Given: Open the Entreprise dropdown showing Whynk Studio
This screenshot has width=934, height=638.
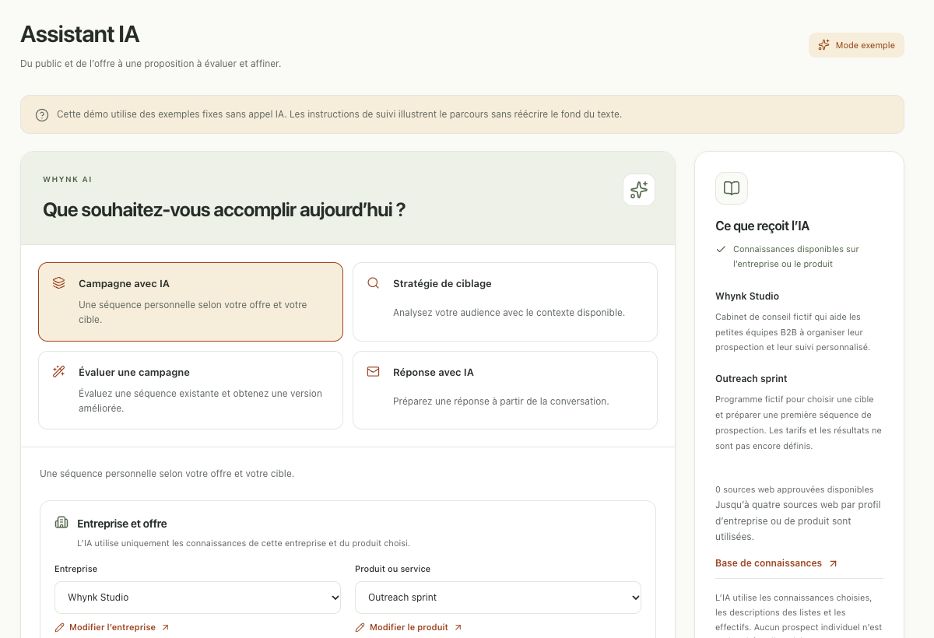Looking at the screenshot, I should click(x=198, y=598).
